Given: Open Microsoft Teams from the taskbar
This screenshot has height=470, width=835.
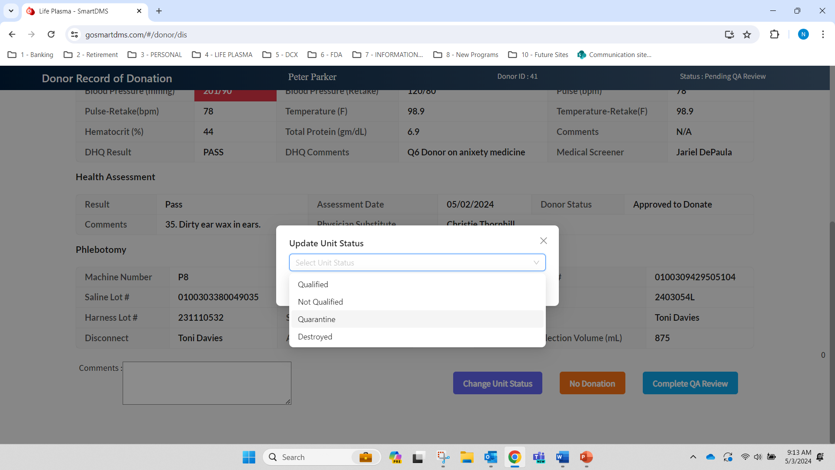Looking at the screenshot, I should tap(538, 457).
